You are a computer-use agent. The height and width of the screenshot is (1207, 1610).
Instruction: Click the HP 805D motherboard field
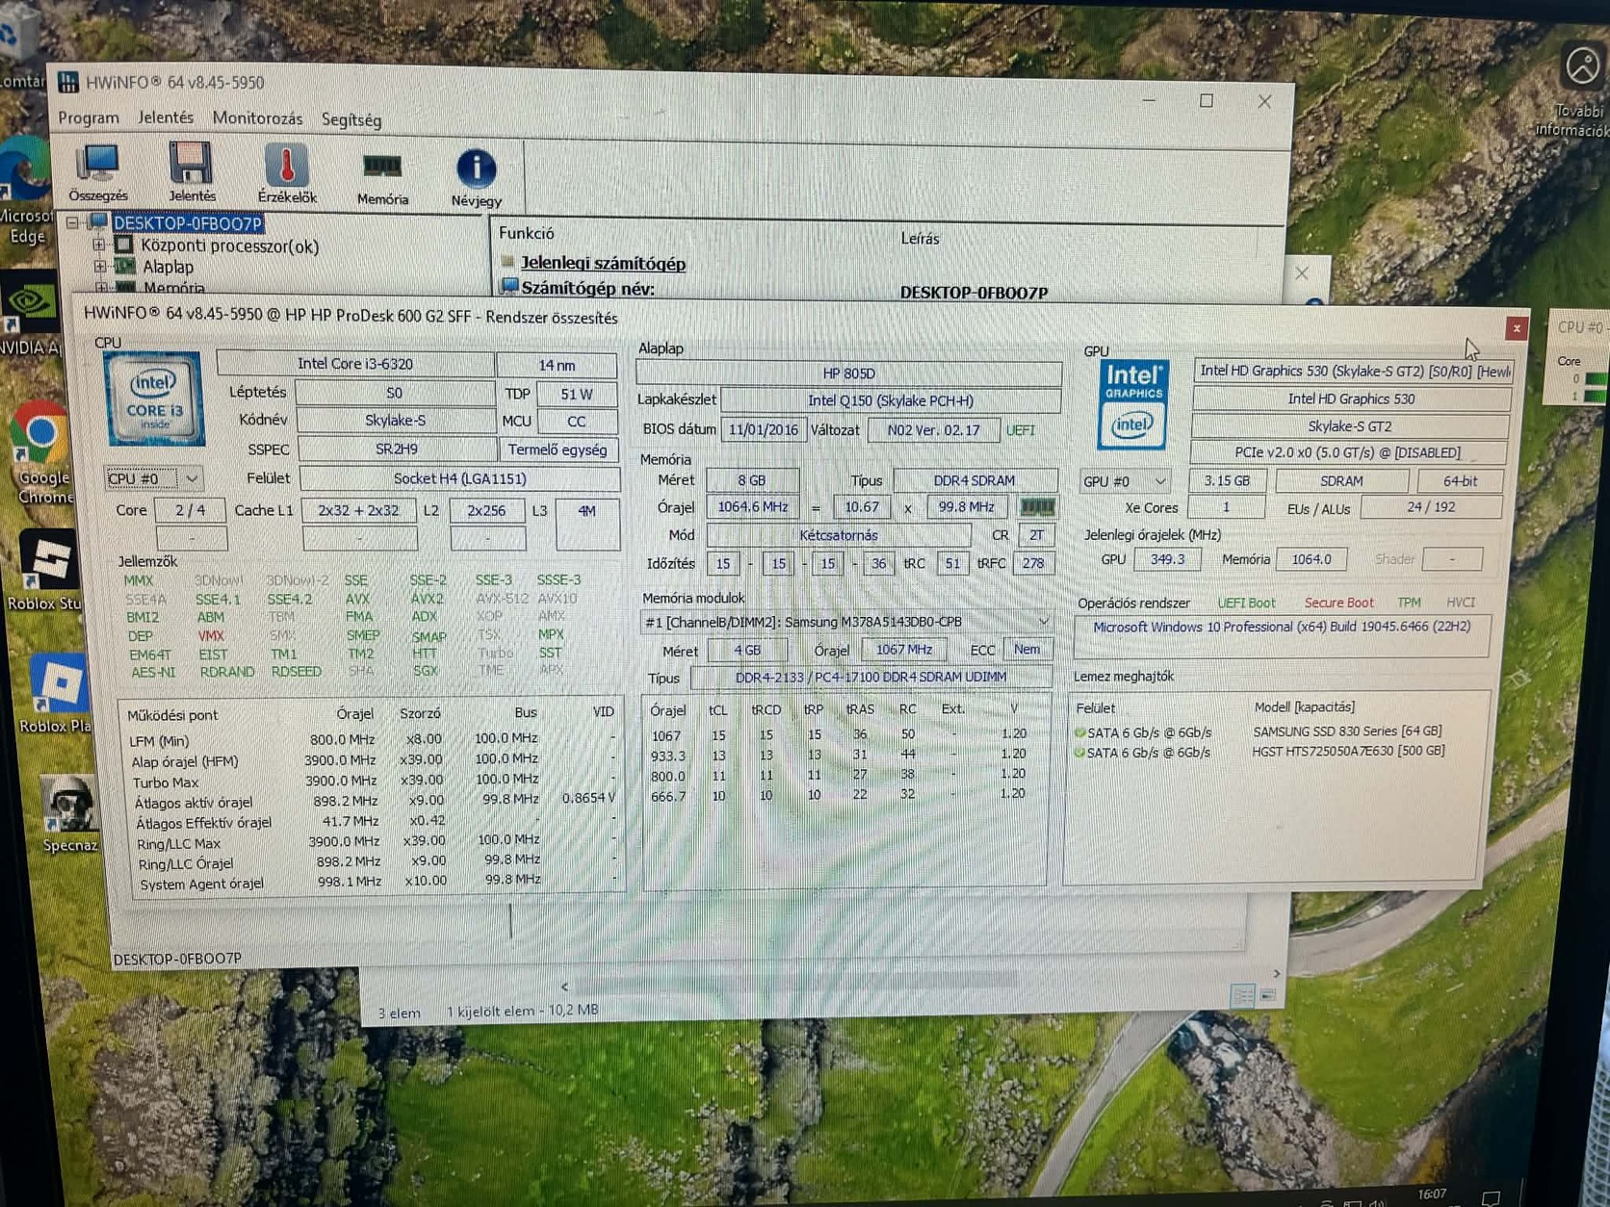coord(848,373)
